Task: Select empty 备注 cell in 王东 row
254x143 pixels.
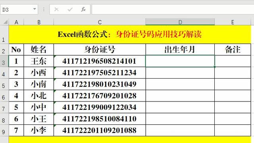Action: [233, 61]
